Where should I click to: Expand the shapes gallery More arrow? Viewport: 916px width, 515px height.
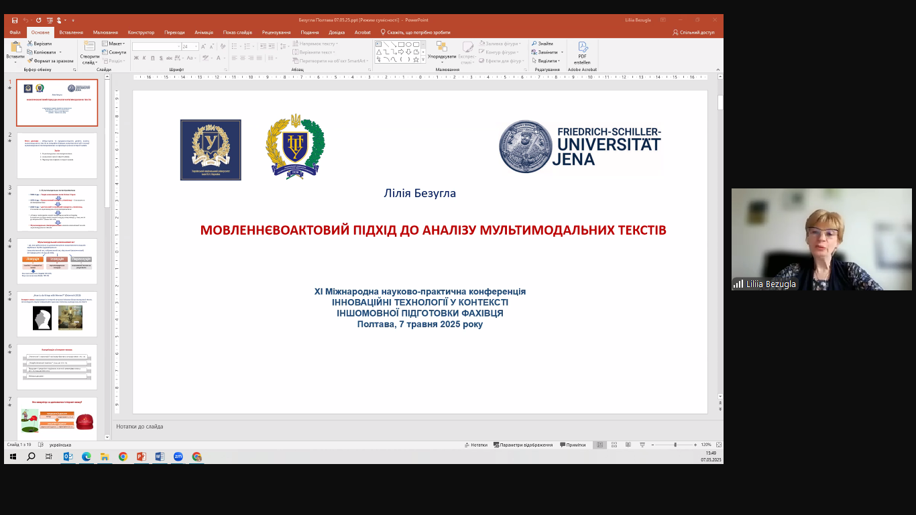[423, 60]
